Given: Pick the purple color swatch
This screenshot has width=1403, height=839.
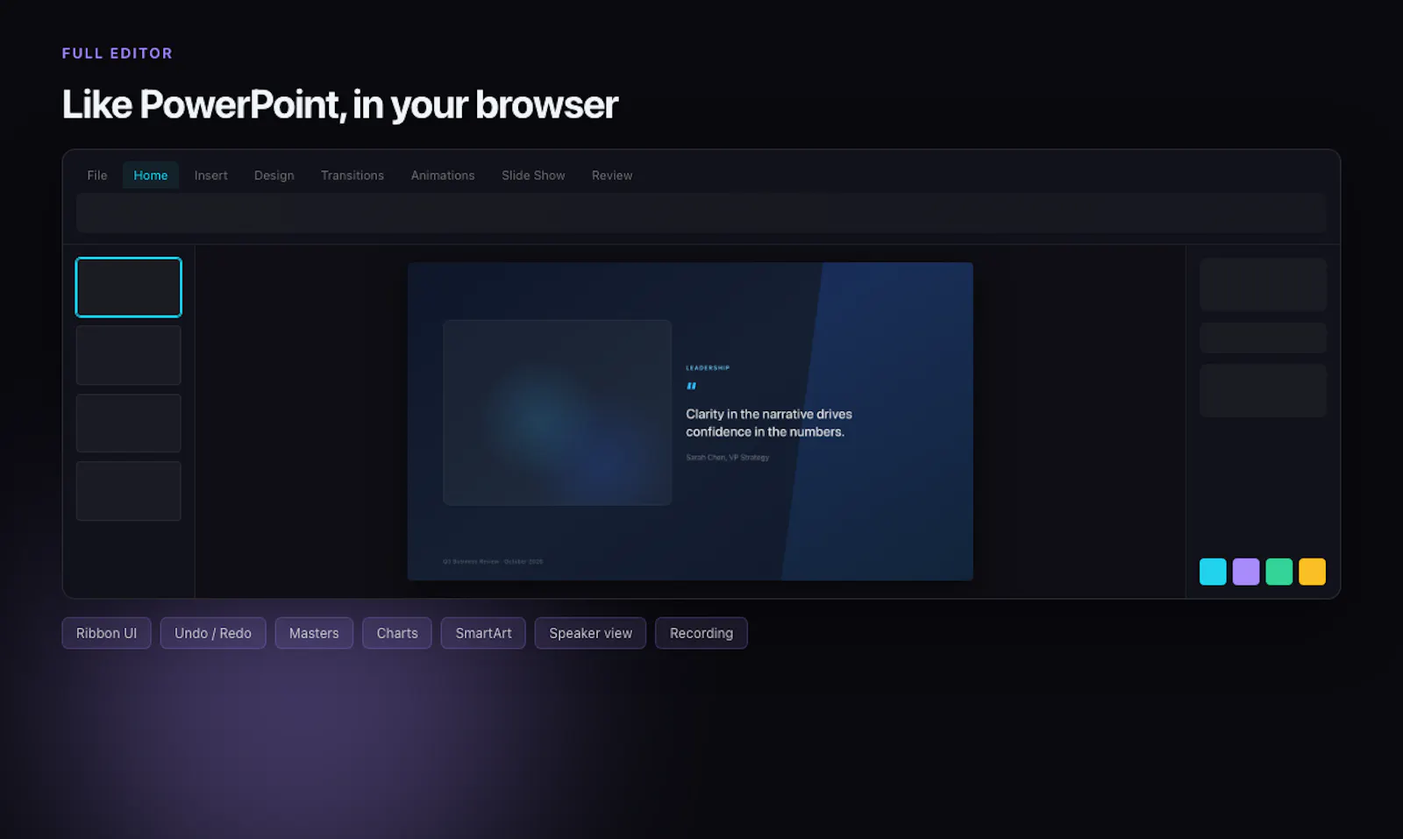Looking at the screenshot, I should pos(1246,572).
